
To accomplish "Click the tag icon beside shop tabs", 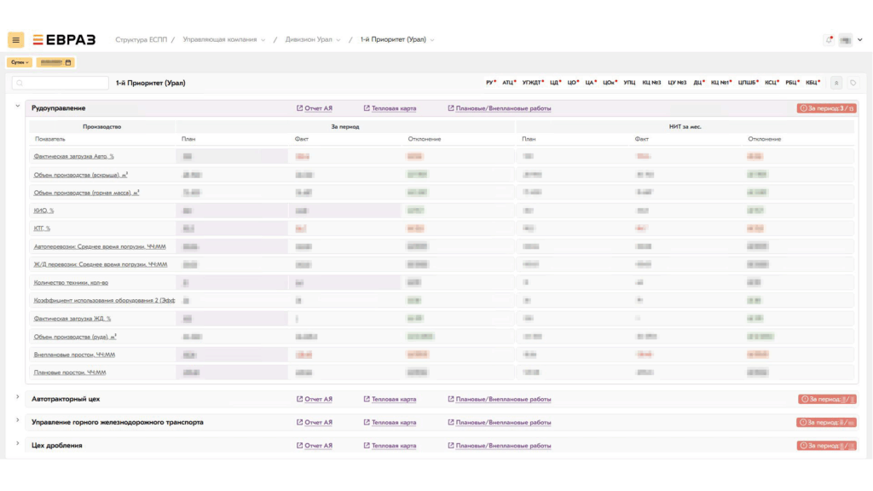I will coord(853,83).
